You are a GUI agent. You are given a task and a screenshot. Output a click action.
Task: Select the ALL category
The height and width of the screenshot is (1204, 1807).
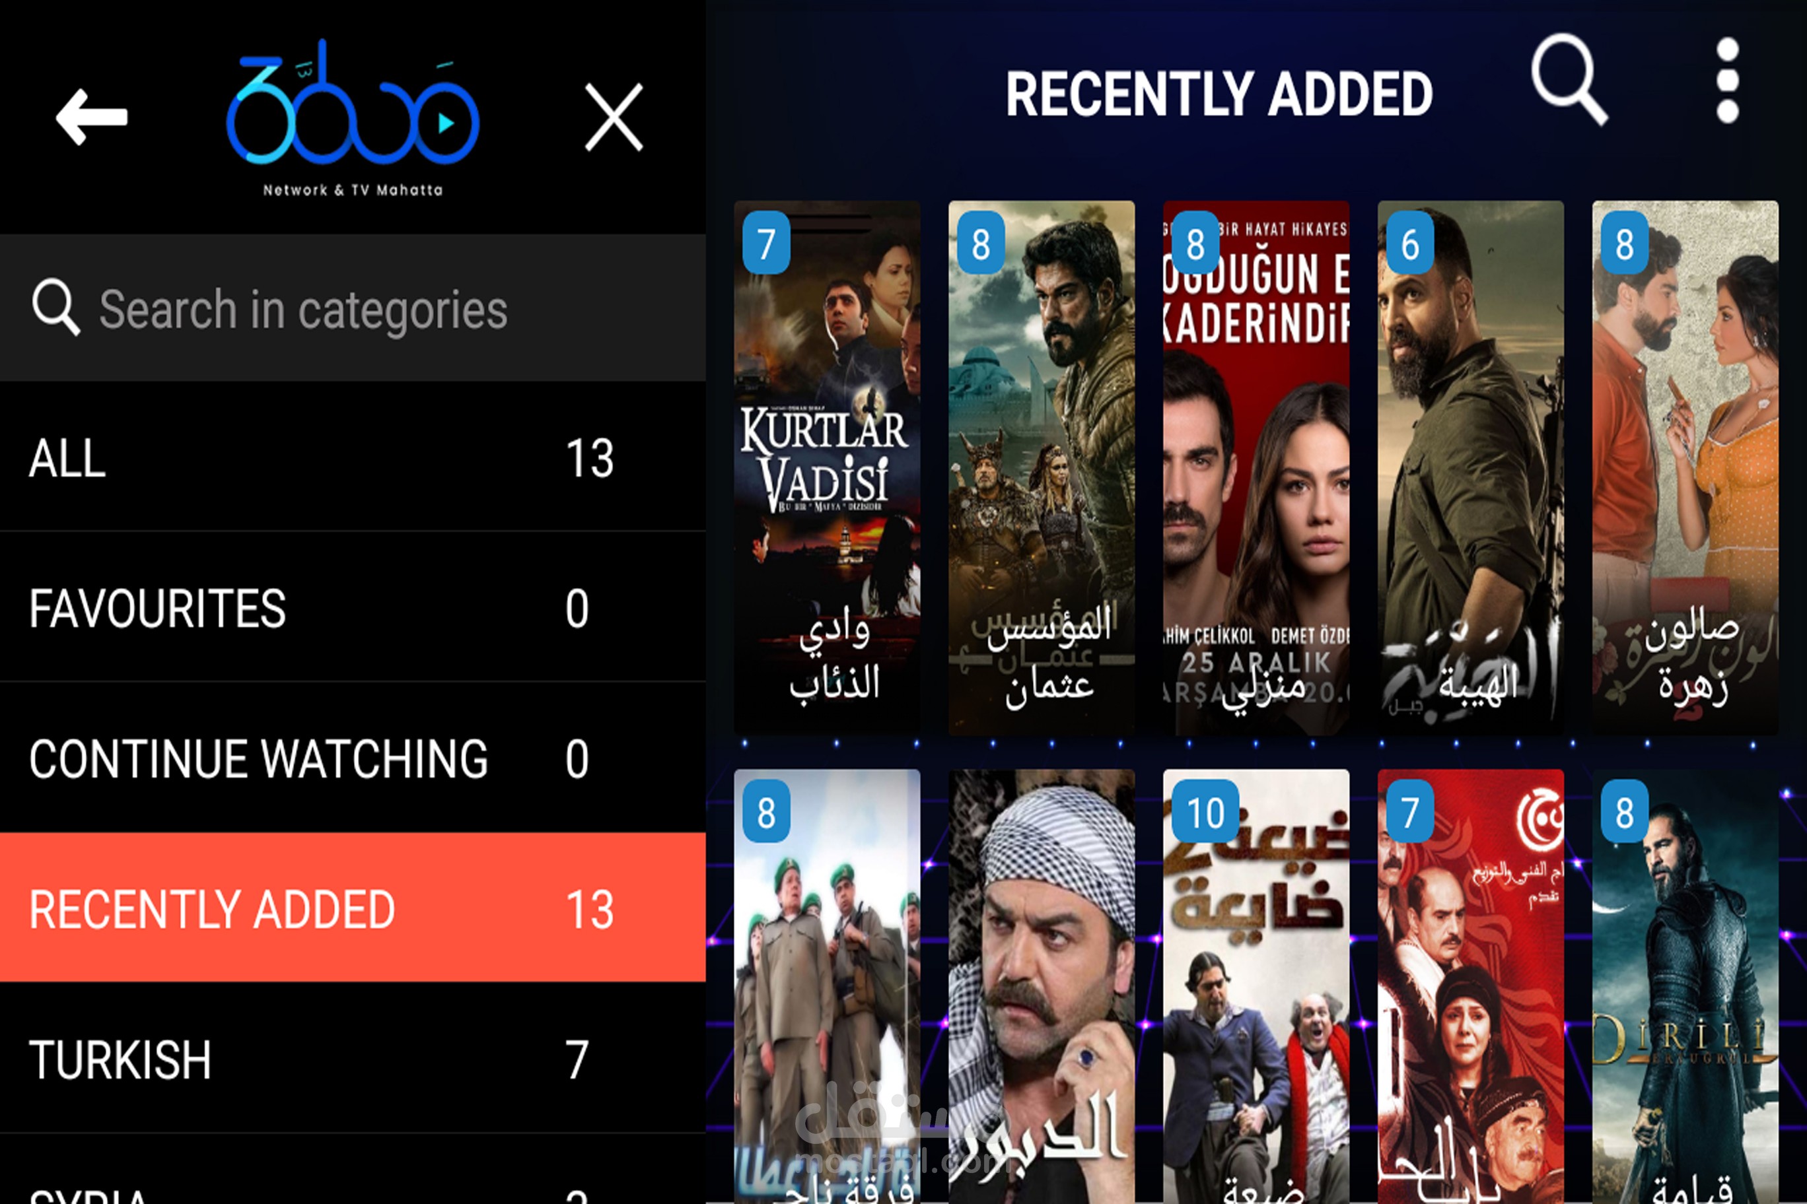pyautogui.click(x=353, y=457)
